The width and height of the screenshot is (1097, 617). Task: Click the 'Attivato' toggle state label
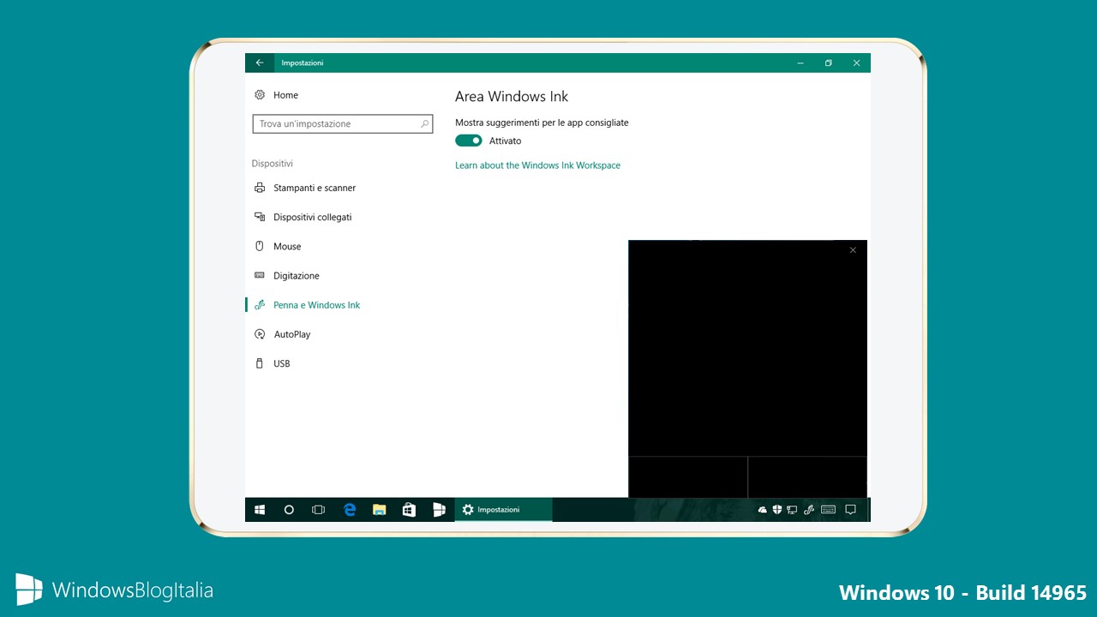click(x=505, y=141)
